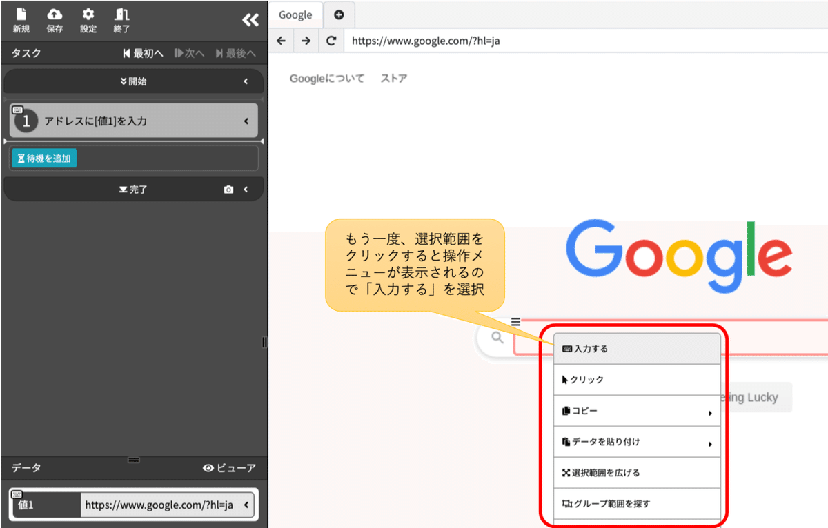Collapse the left panel with the double chevron
The height and width of the screenshot is (528, 828).
click(x=250, y=20)
